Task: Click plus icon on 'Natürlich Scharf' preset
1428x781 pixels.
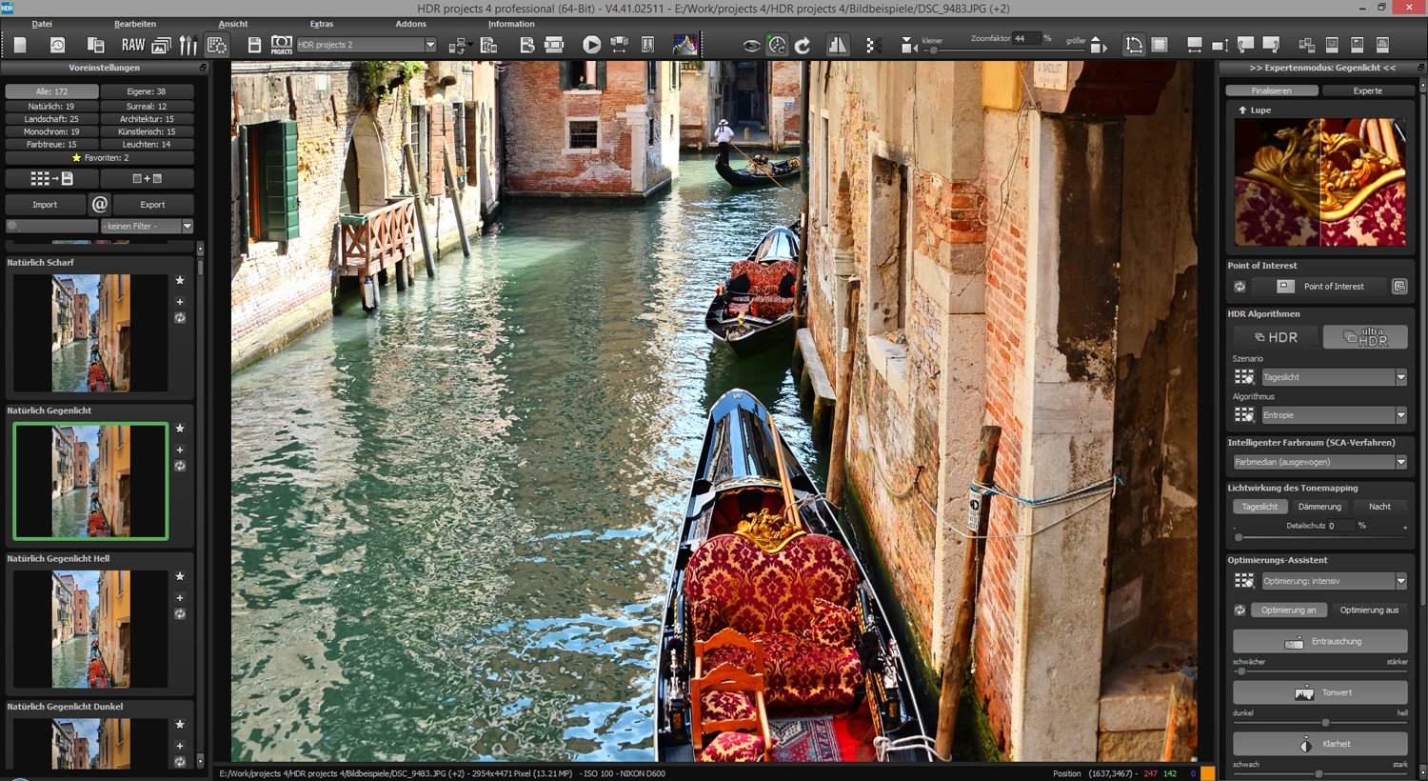Action: click(x=180, y=302)
